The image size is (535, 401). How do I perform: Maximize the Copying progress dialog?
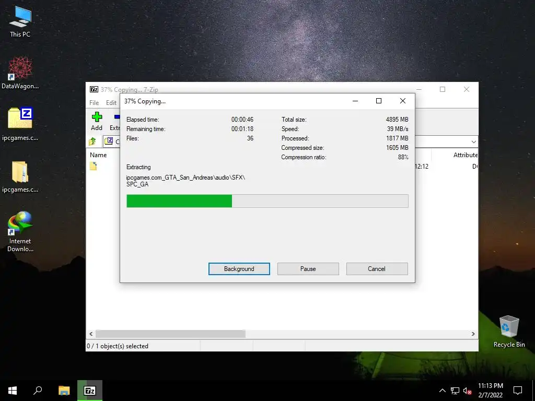tap(379, 101)
